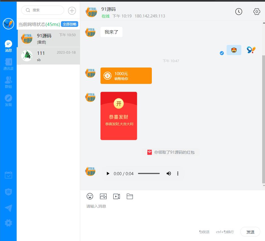
Task: Click own avatar beside sent emoji
Action: pyautogui.click(x=251, y=50)
